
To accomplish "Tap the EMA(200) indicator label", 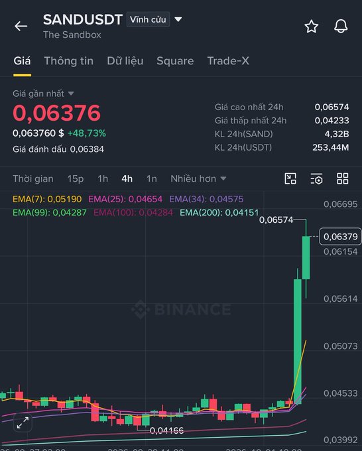I will click(x=219, y=212).
